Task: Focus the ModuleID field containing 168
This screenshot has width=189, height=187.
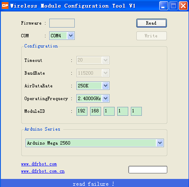Action: 96,111
